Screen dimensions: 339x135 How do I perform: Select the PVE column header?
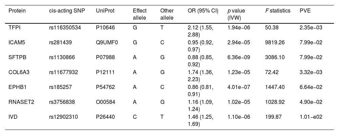(305, 11)
